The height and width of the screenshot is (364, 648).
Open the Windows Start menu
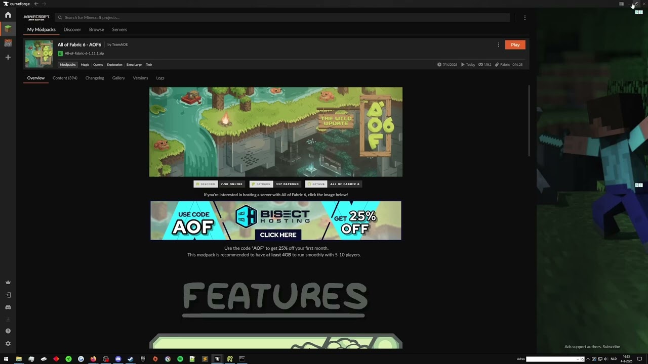tap(6, 359)
